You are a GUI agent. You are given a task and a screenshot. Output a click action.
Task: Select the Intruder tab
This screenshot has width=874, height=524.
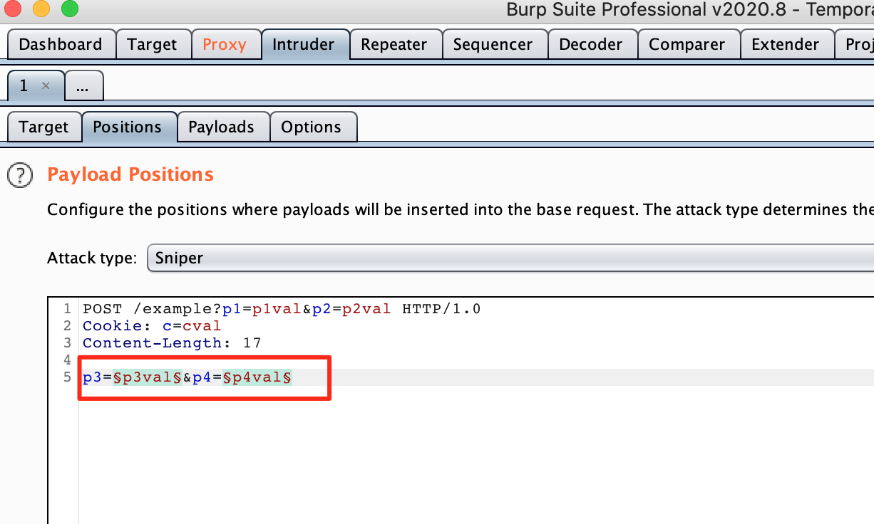304,44
